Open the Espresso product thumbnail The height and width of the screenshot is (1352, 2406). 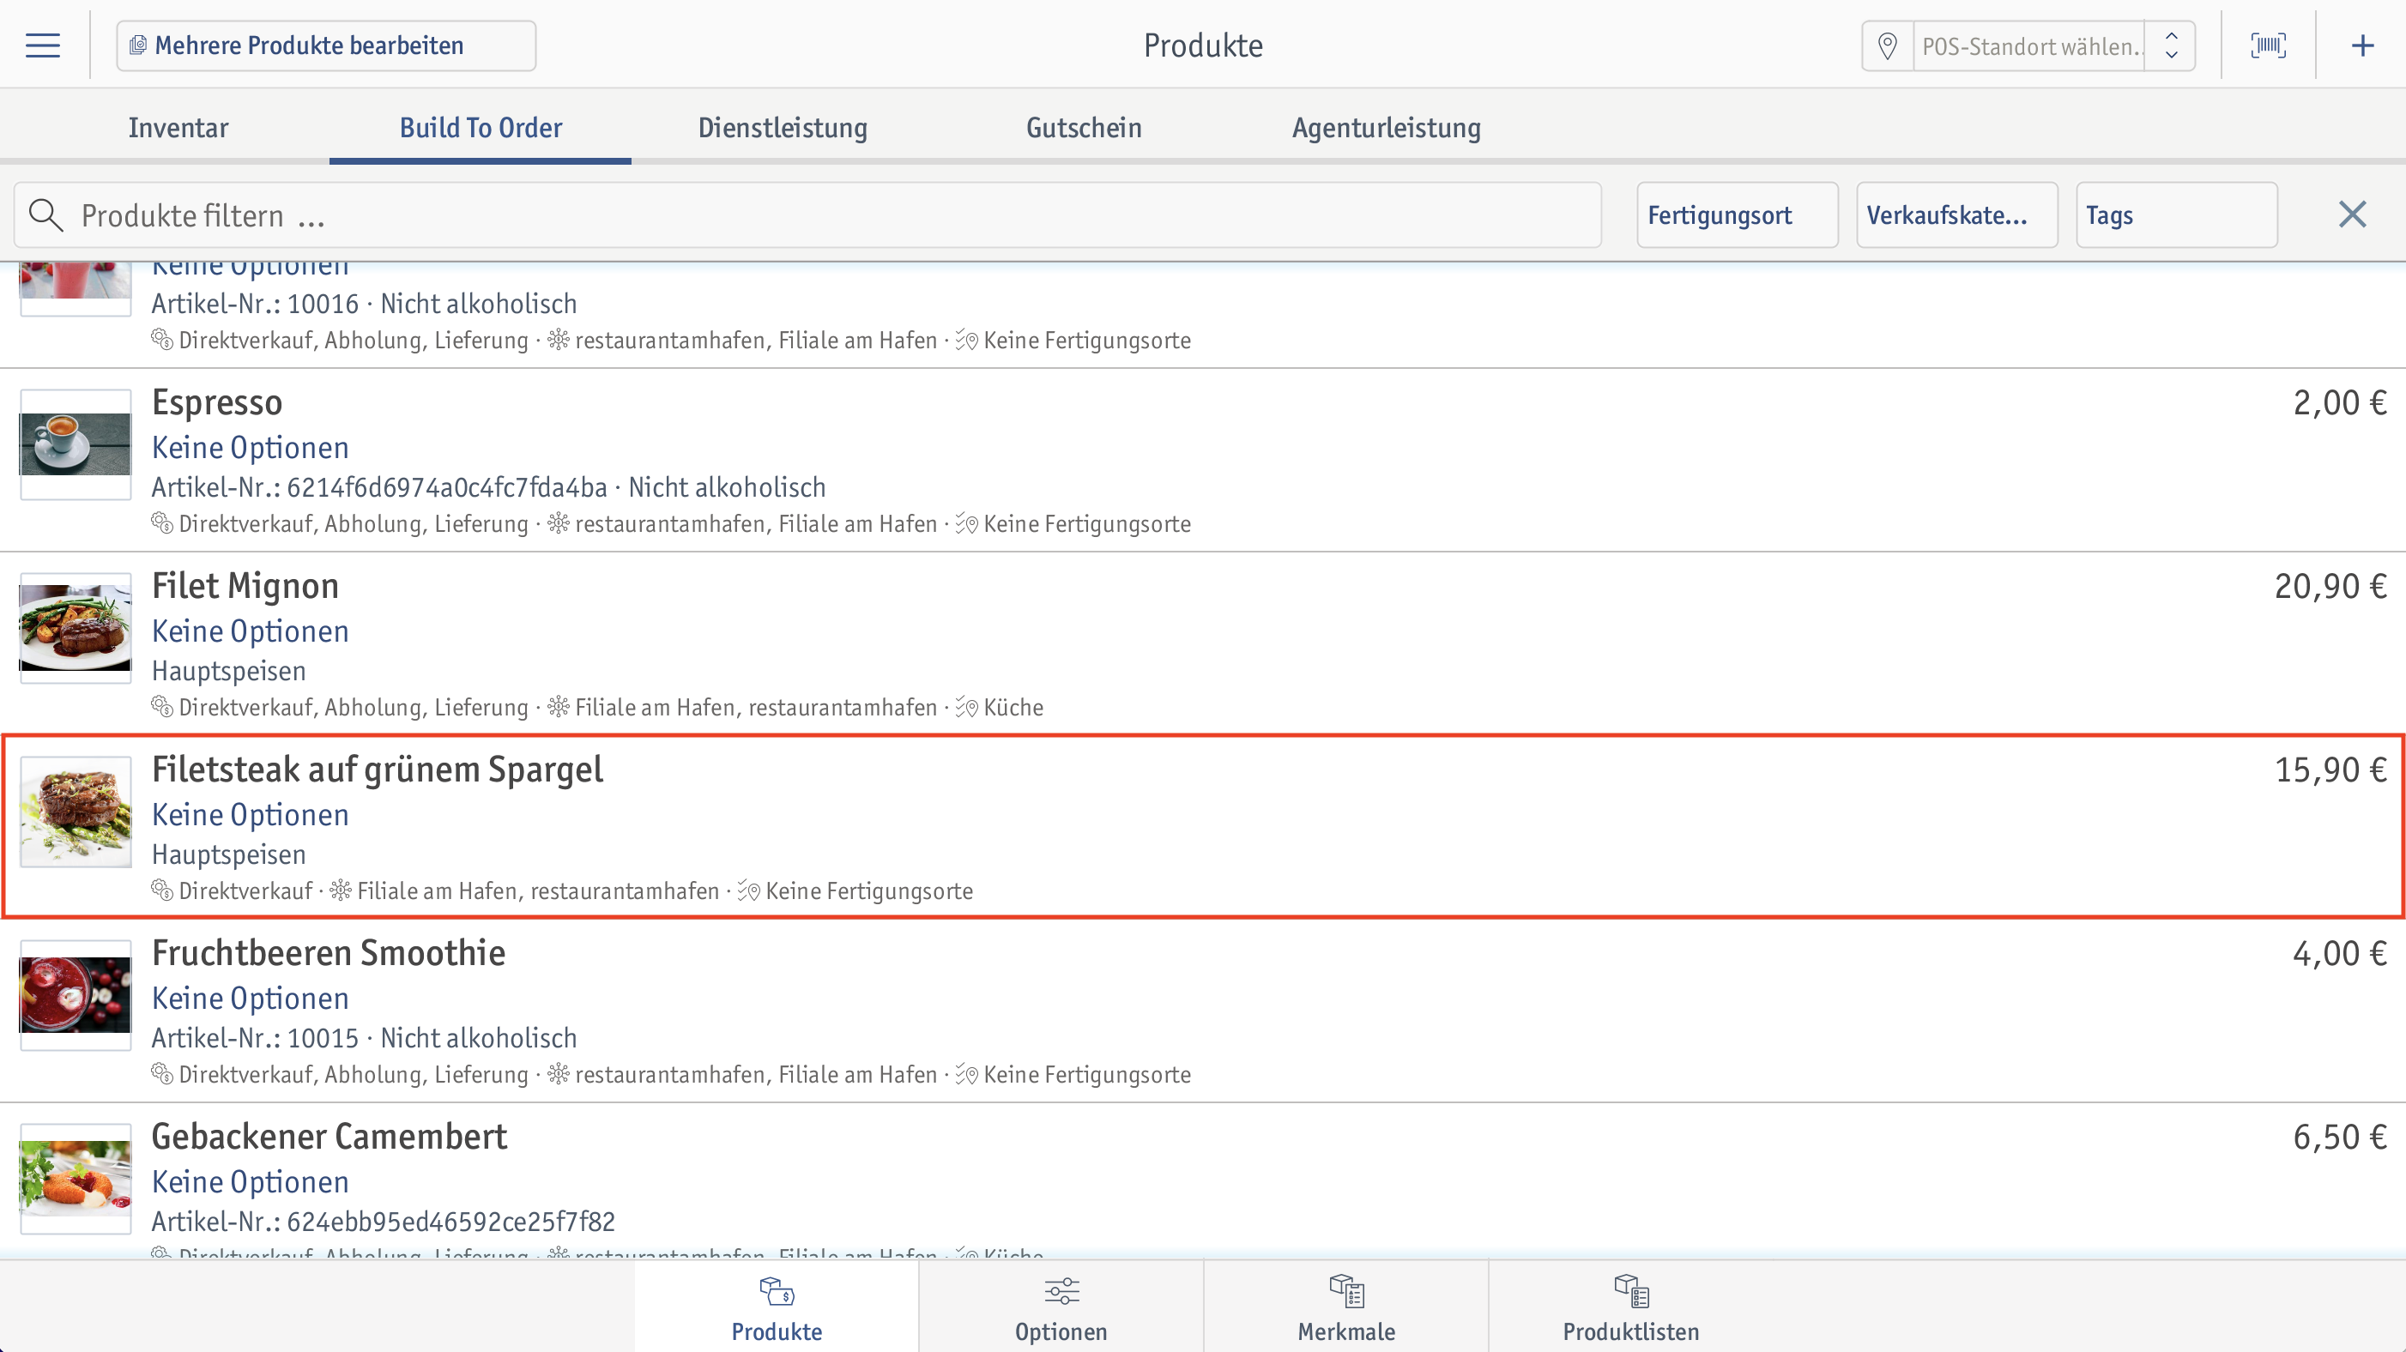tap(76, 444)
